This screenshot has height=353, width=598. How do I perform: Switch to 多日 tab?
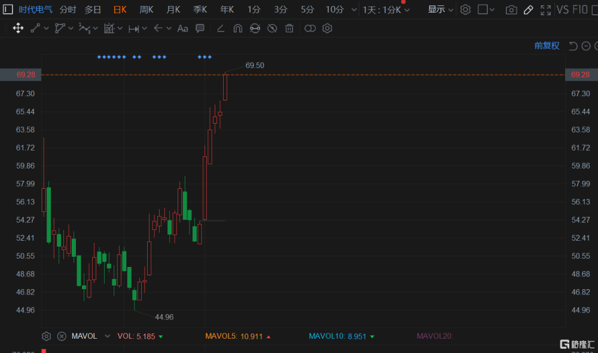[93, 10]
